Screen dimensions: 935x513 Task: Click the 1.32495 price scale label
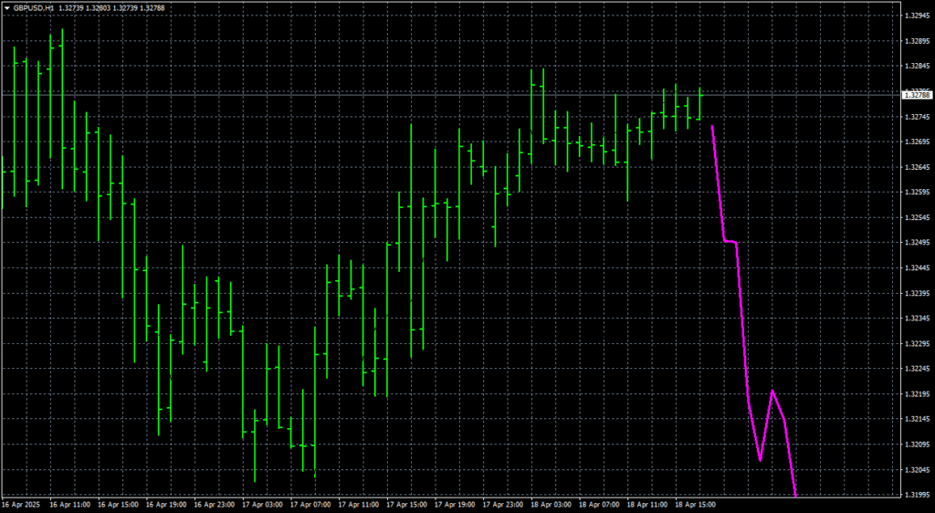click(915, 243)
